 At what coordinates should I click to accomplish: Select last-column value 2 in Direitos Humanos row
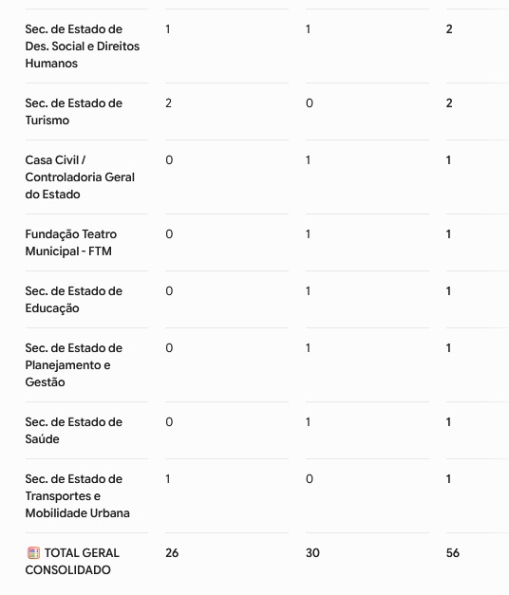click(x=449, y=29)
